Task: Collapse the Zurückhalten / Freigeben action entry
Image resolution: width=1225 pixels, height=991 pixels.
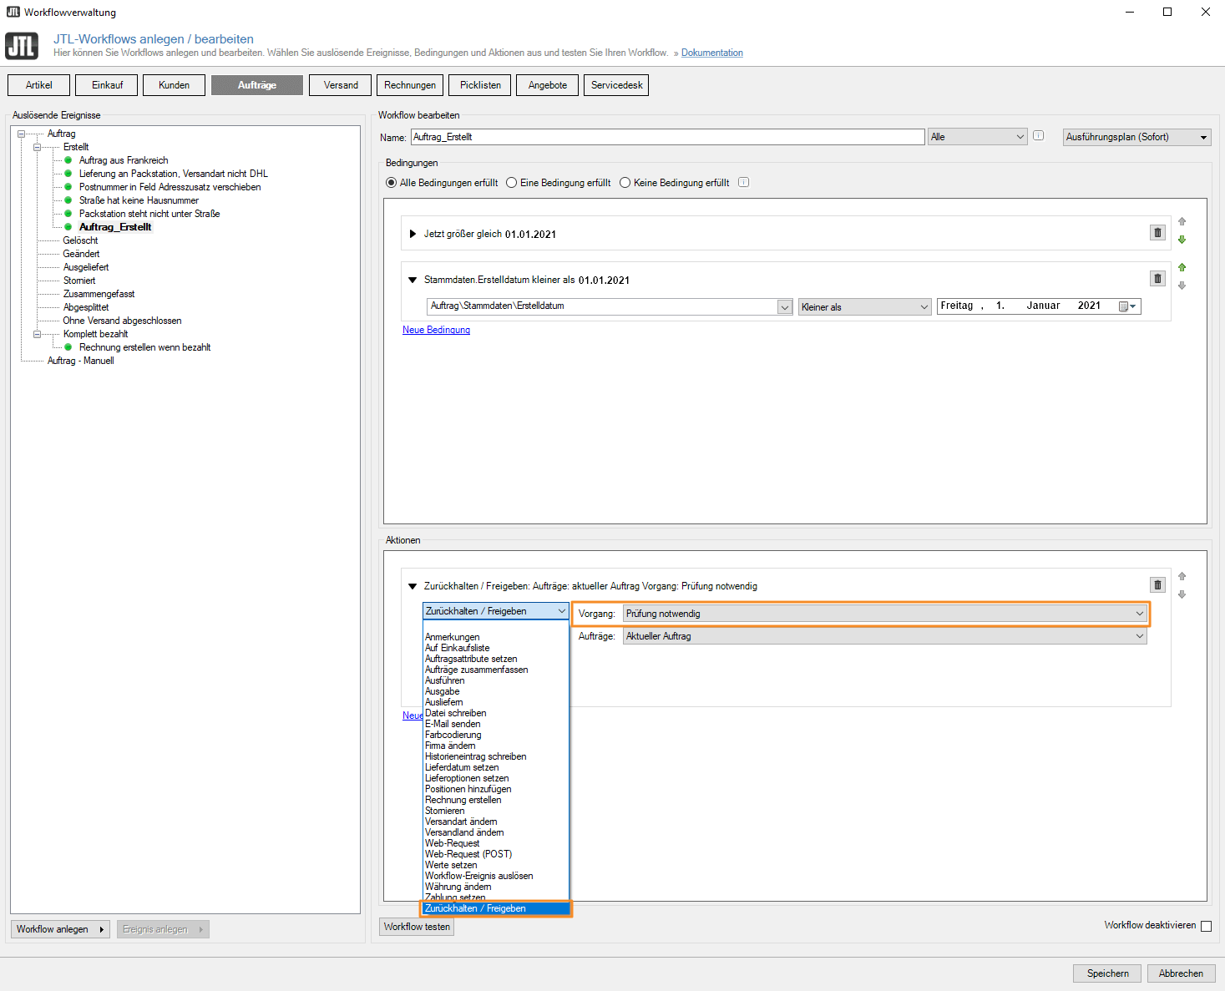Action: (413, 586)
